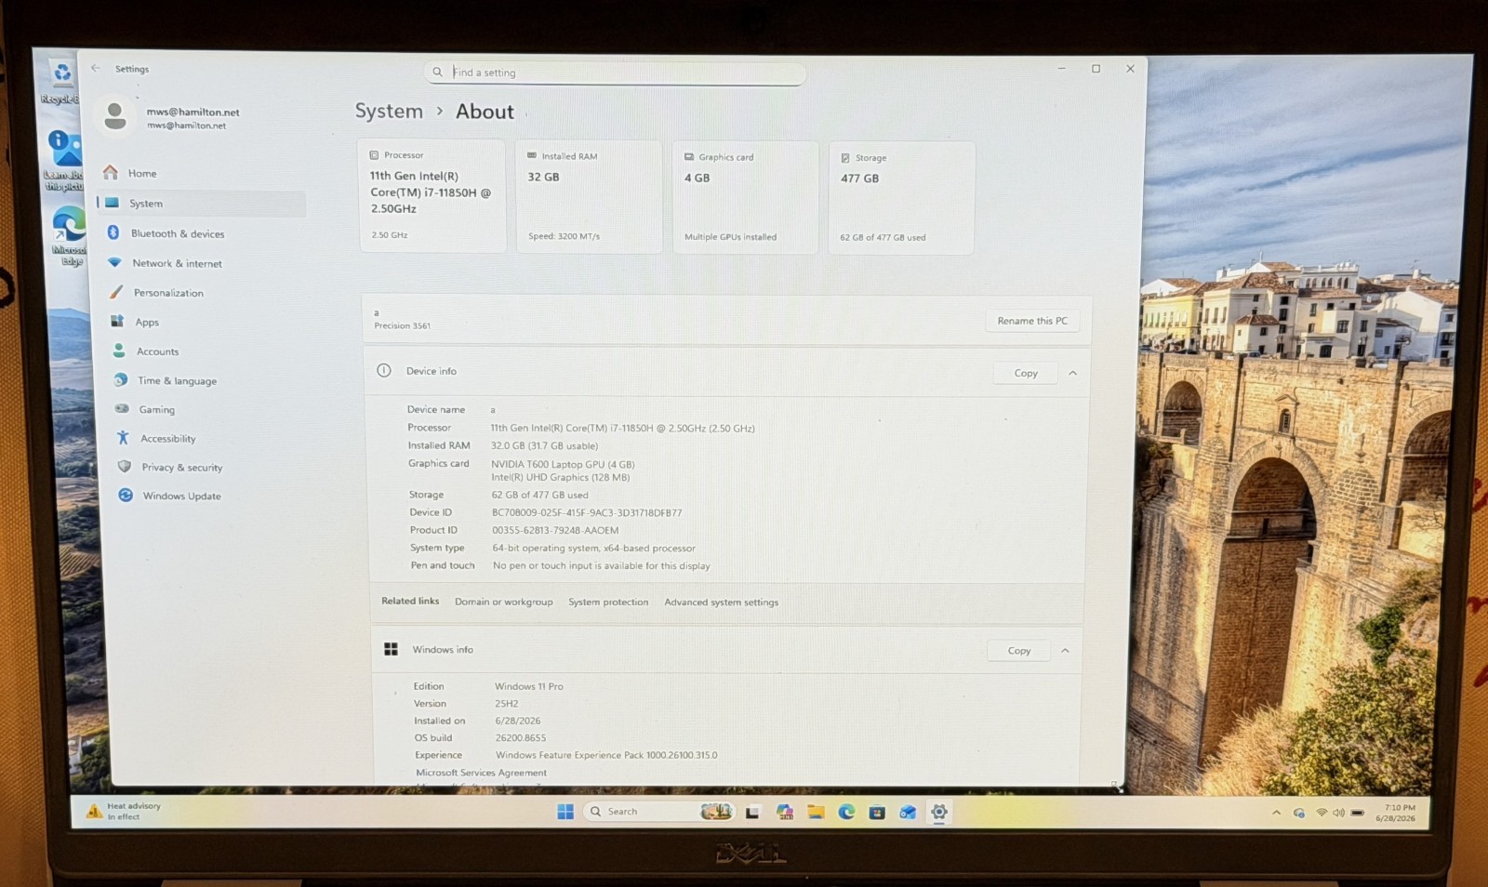Show hidden system tray icons
This screenshot has width=1488, height=887.
1276,813
